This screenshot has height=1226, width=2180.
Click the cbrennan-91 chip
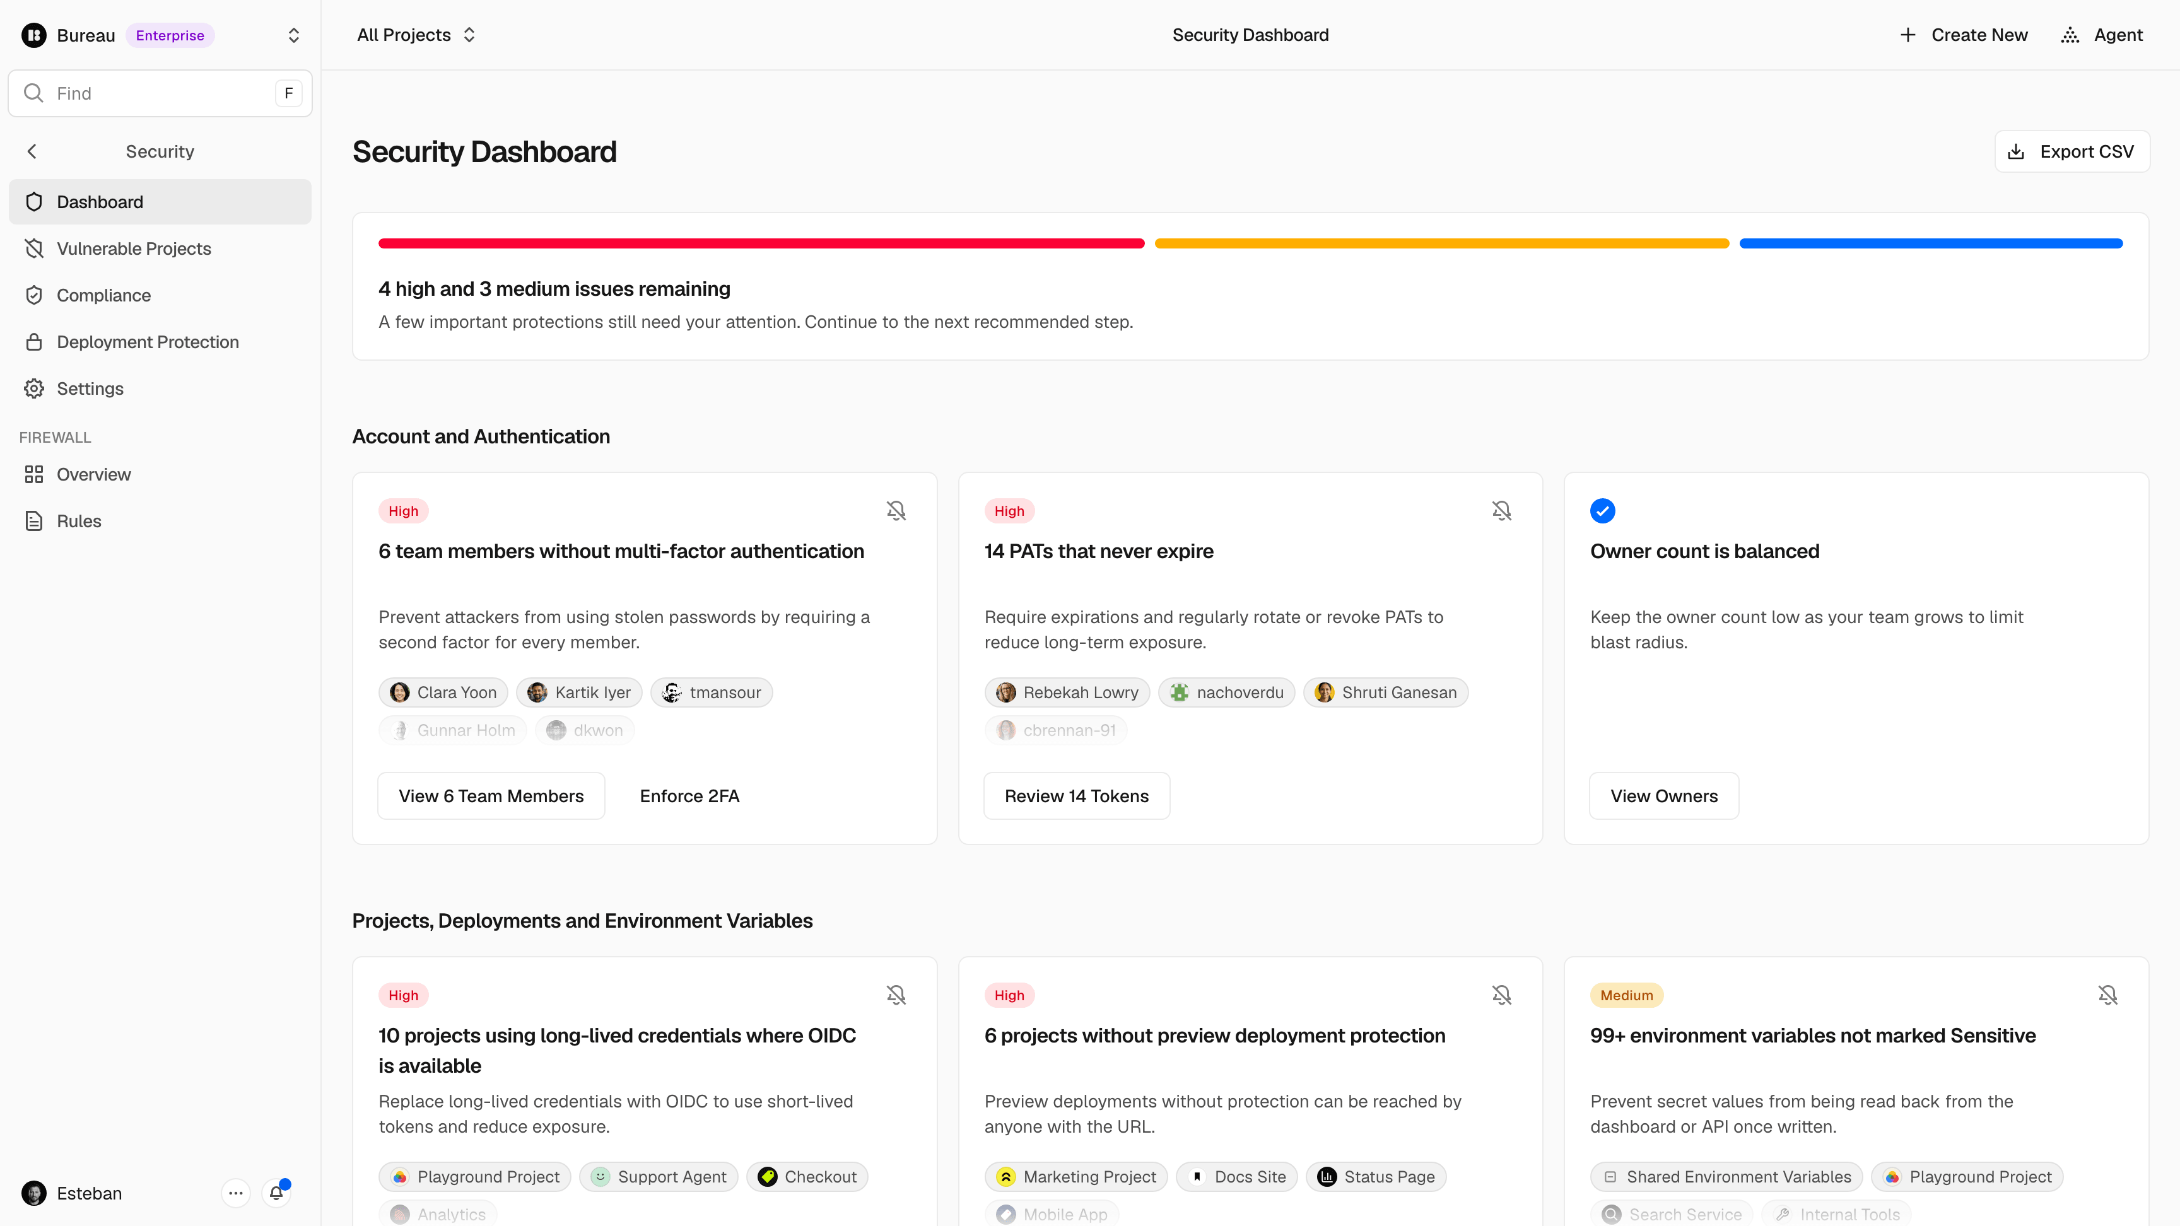coord(1055,729)
